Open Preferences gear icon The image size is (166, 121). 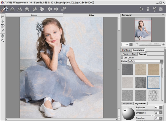pos(161,9)
